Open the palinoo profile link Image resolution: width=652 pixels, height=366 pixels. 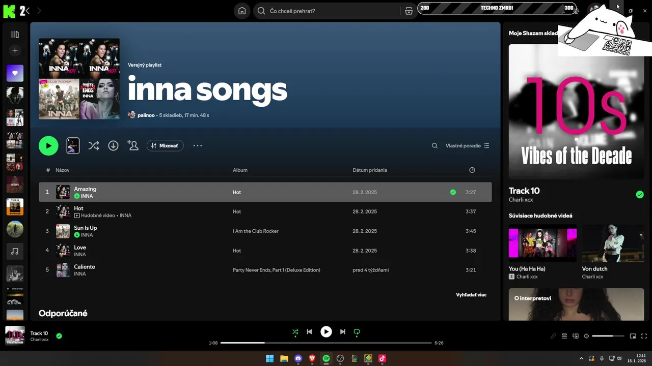[146, 115]
